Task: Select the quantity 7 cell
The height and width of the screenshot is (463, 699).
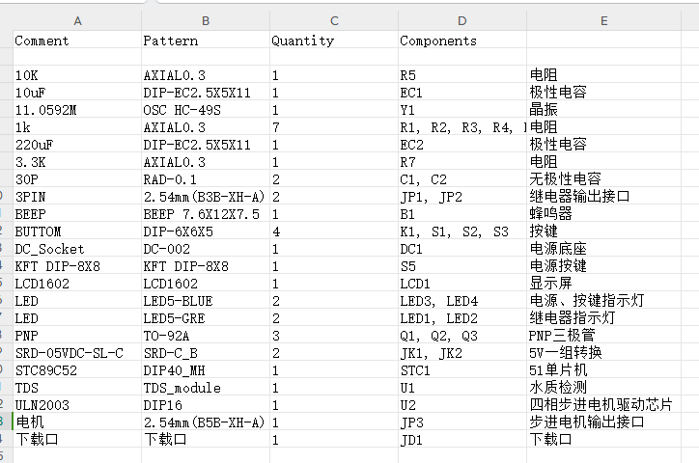Action: coord(276,127)
